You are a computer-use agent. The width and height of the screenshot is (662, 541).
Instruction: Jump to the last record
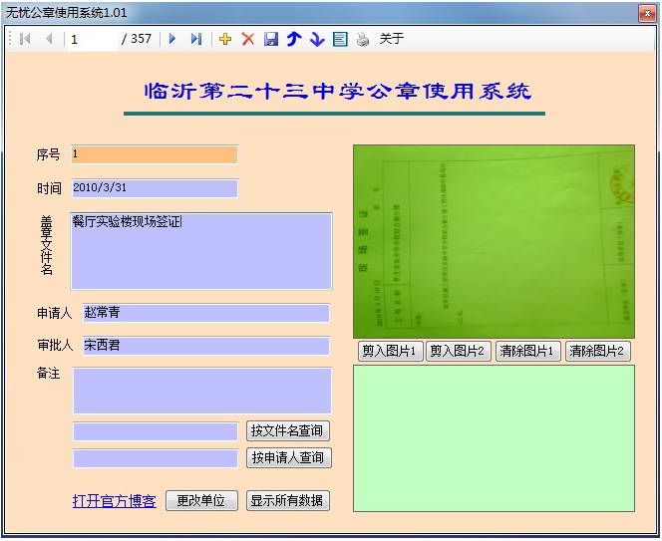coord(196,39)
